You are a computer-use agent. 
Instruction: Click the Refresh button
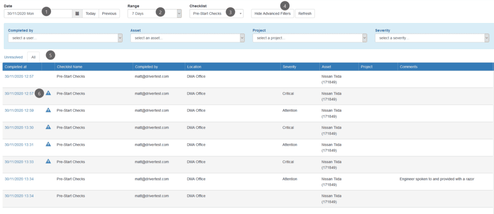[305, 13]
